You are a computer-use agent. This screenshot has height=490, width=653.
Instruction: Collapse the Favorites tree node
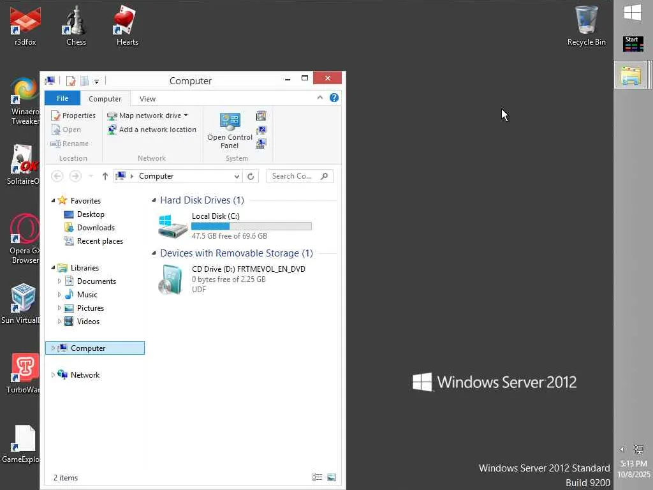click(x=53, y=201)
